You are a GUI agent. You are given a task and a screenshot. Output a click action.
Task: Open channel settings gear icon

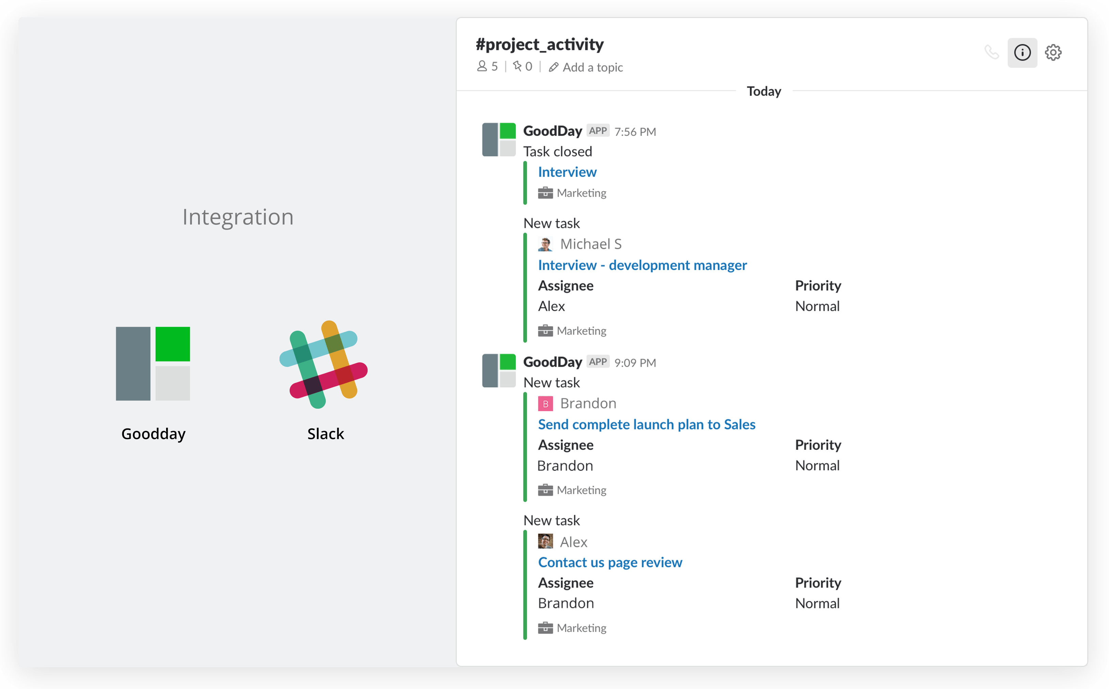1053,52
